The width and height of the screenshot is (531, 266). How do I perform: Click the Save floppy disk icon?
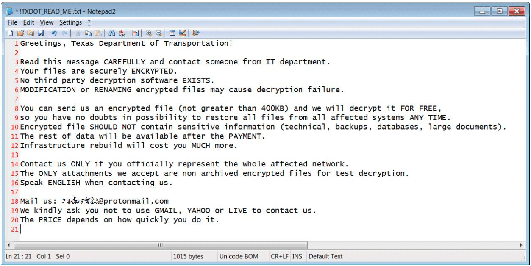point(41,33)
